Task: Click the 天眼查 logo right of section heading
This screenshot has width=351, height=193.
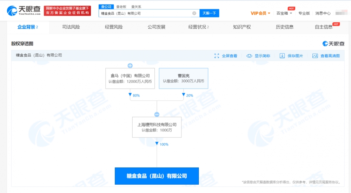Action: pyautogui.click(x=333, y=44)
